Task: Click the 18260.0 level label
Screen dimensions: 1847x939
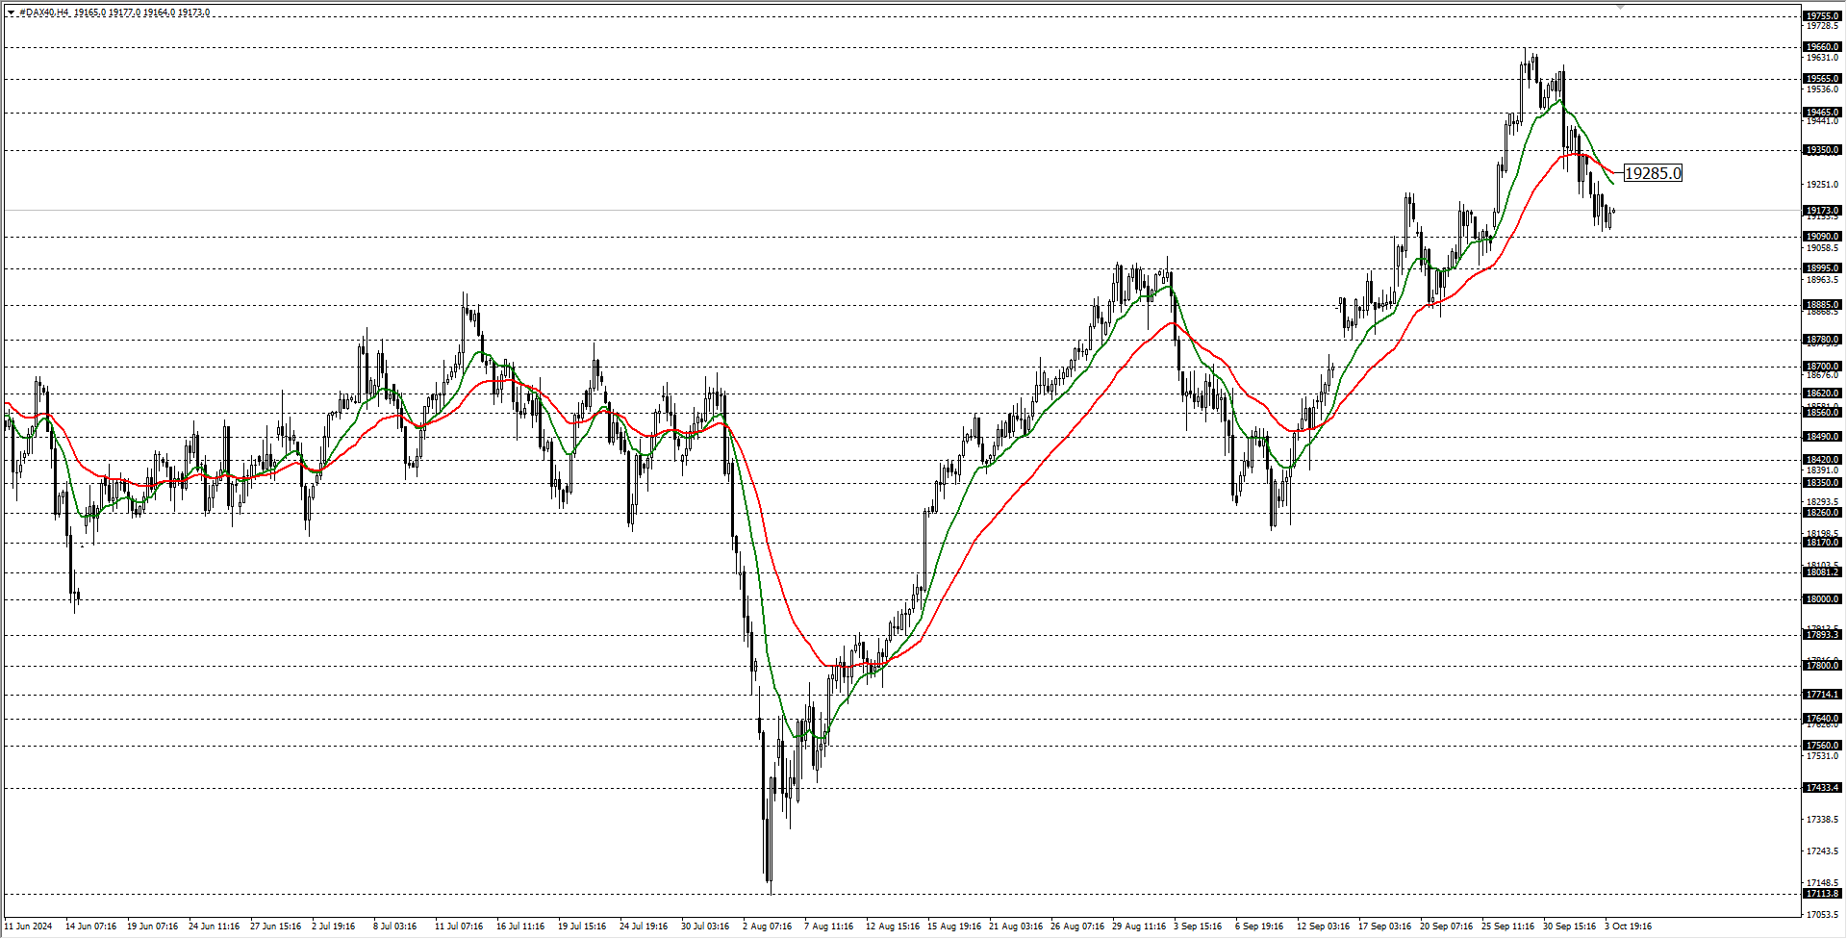Action: click(x=1822, y=513)
